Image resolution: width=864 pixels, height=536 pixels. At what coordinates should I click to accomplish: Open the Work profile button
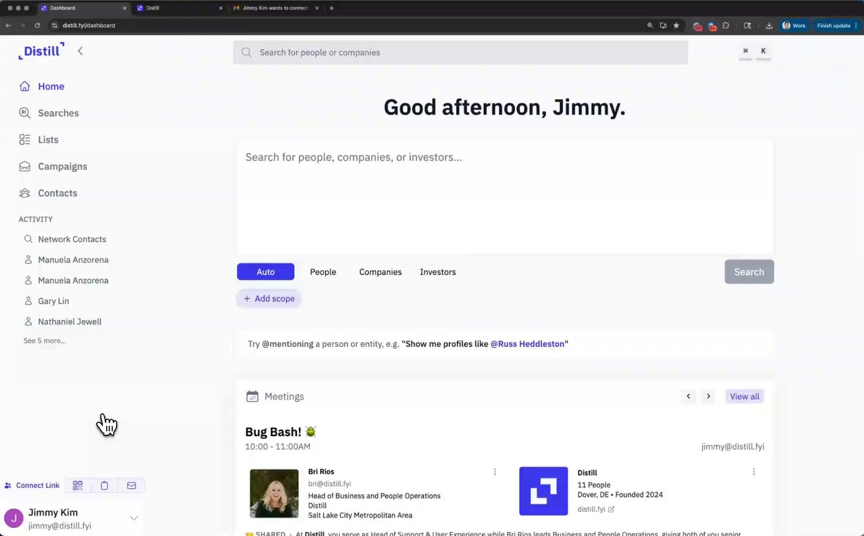coord(794,26)
